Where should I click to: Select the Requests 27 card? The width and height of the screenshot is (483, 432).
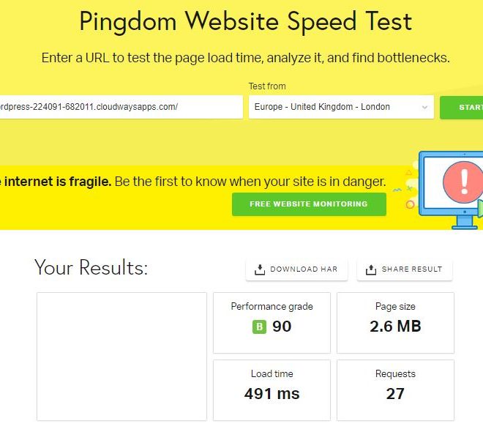point(395,390)
